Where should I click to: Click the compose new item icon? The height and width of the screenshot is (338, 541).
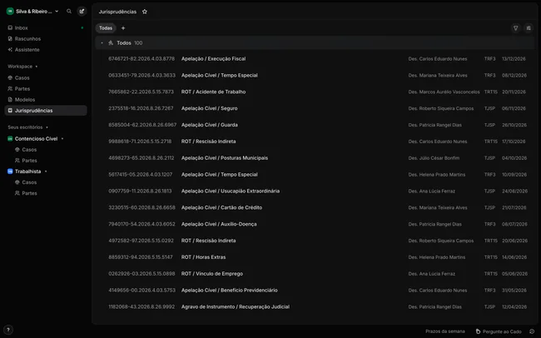[82, 12]
